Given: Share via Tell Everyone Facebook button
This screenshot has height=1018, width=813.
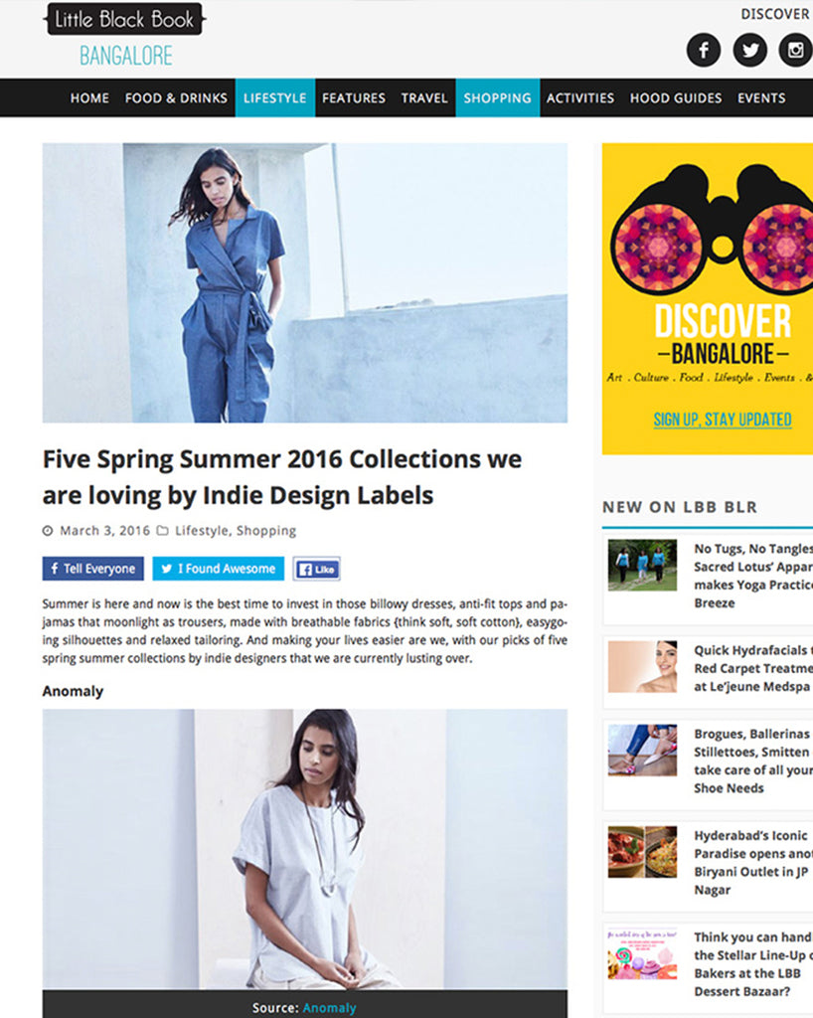Looking at the screenshot, I should coord(92,569).
